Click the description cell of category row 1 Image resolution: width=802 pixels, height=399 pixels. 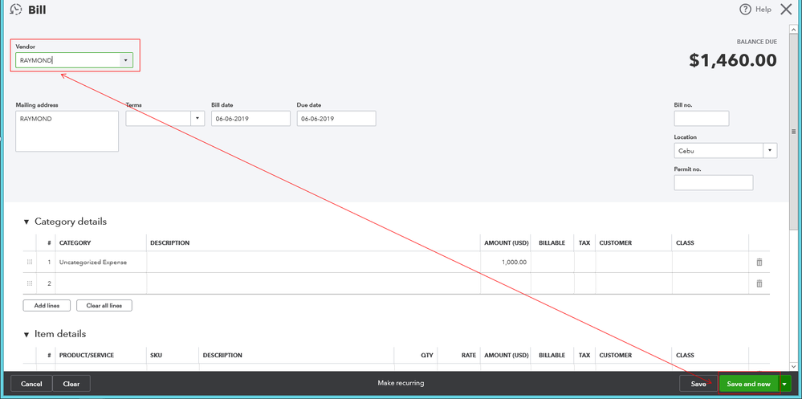(x=314, y=262)
